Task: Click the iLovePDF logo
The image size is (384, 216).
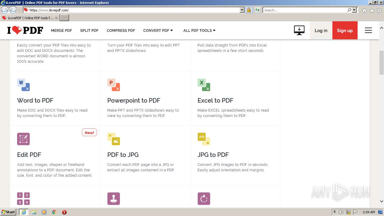Action: pyautogui.click(x=25, y=30)
